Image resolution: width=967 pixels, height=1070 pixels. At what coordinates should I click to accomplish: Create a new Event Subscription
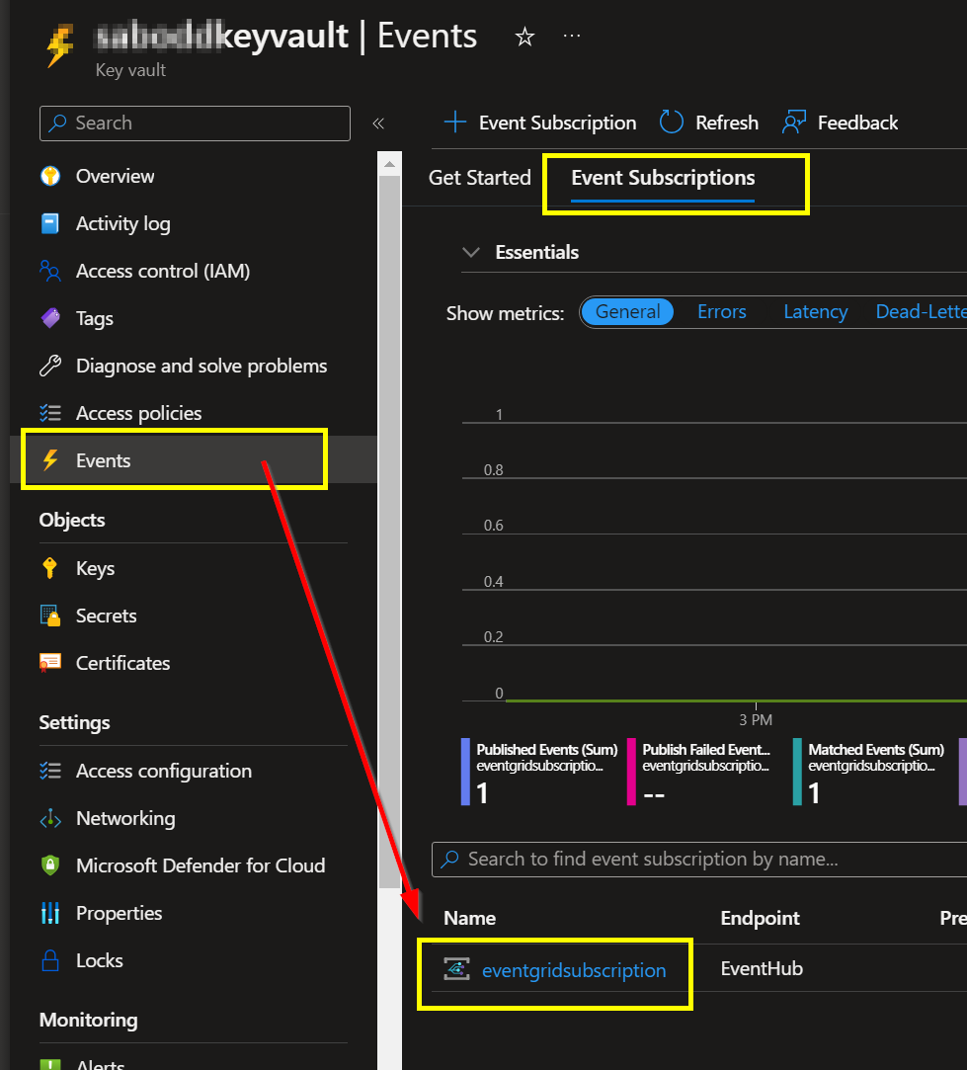pyautogui.click(x=539, y=123)
